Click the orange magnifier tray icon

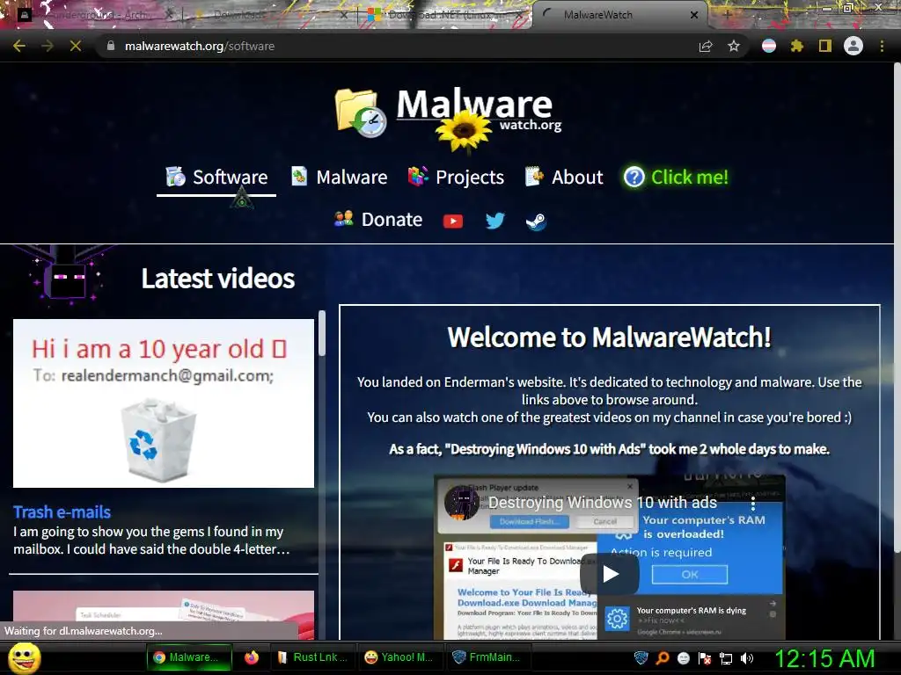pyautogui.click(x=662, y=657)
